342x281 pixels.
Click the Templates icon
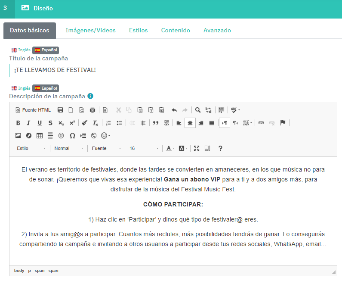click(105, 110)
